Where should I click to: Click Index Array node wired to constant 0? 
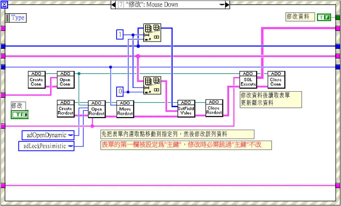coord(152,85)
